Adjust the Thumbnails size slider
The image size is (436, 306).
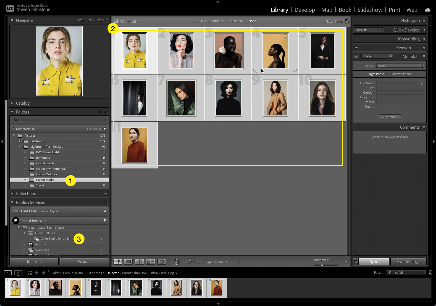pos(322,265)
